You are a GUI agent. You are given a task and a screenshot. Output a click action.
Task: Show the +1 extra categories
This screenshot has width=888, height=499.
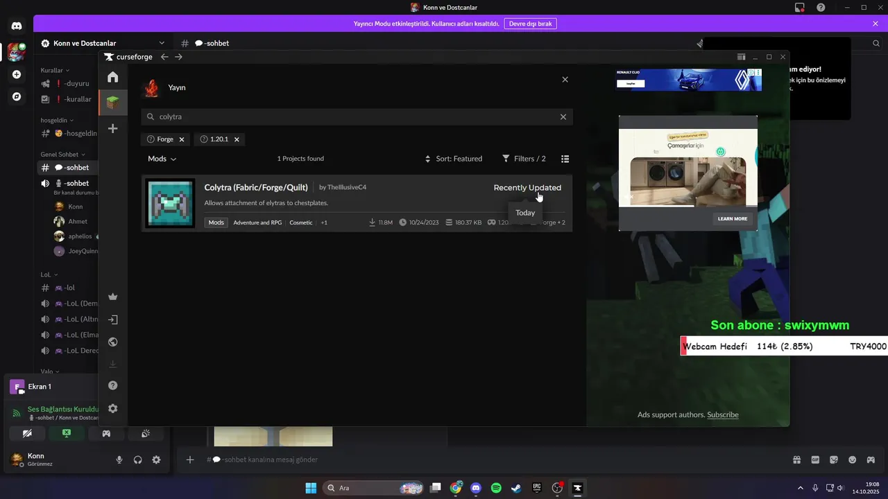324,222
